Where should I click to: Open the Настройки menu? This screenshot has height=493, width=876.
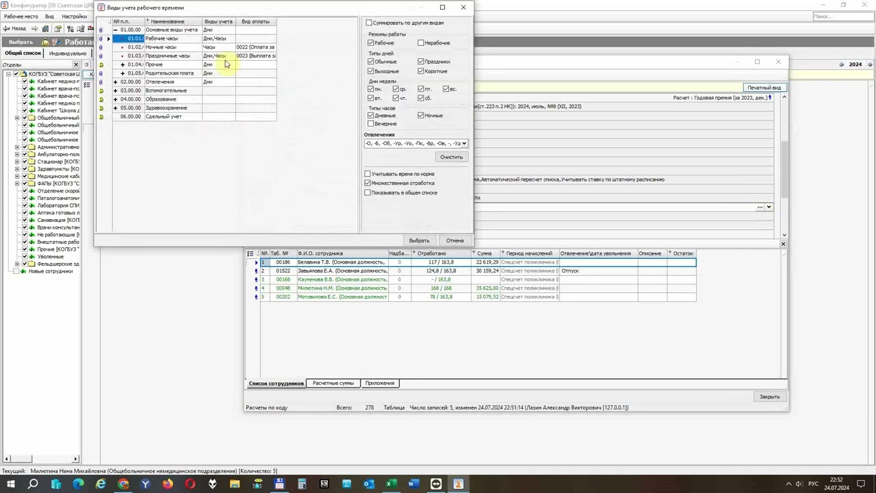pos(74,16)
